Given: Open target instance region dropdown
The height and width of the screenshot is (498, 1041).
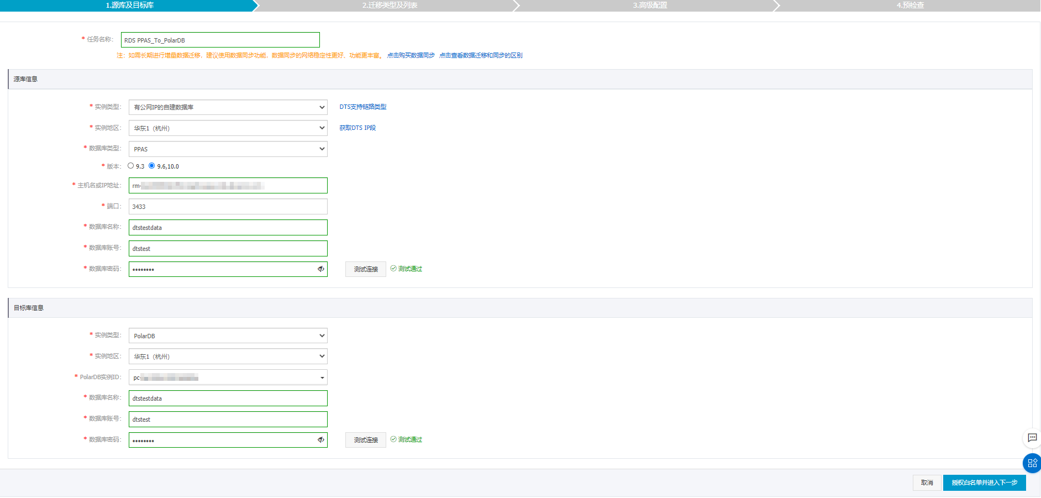Looking at the screenshot, I should pos(228,357).
